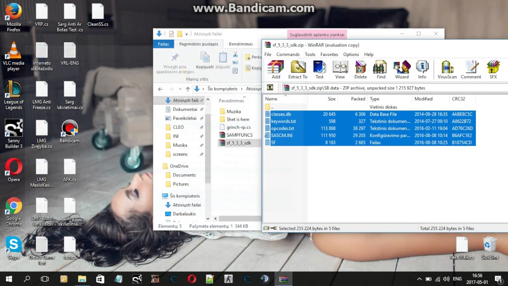This screenshot has width=508, height=286.
Task: Open the Windows Start menu
Action: [8, 279]
